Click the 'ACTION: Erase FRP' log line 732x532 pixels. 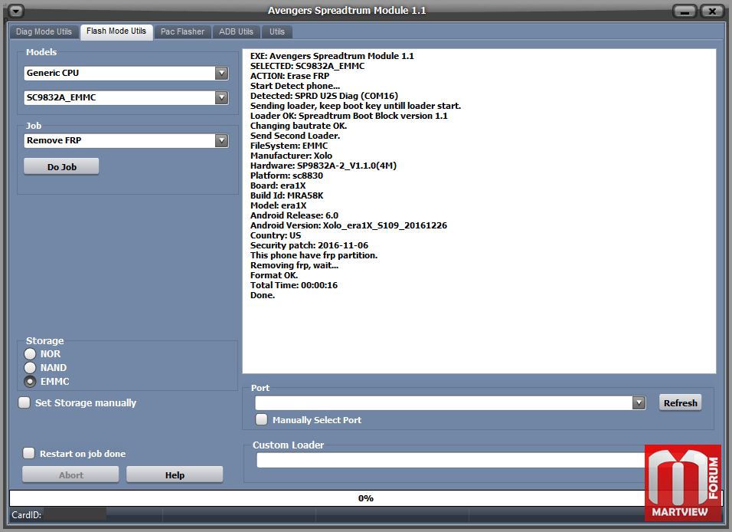[x=289, y=76]
